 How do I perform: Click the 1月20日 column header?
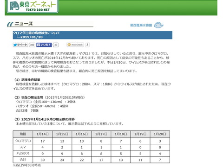pyautogui.click(x=160, y=134)
